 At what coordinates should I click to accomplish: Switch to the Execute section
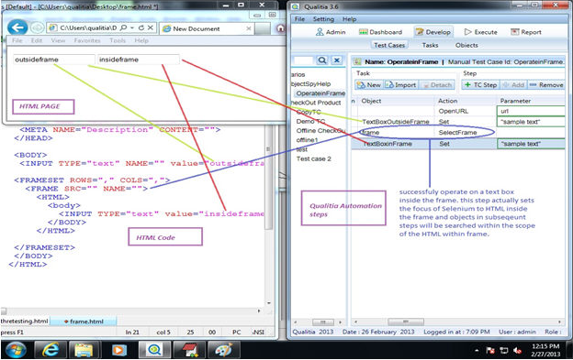click(x=480, y=32)
